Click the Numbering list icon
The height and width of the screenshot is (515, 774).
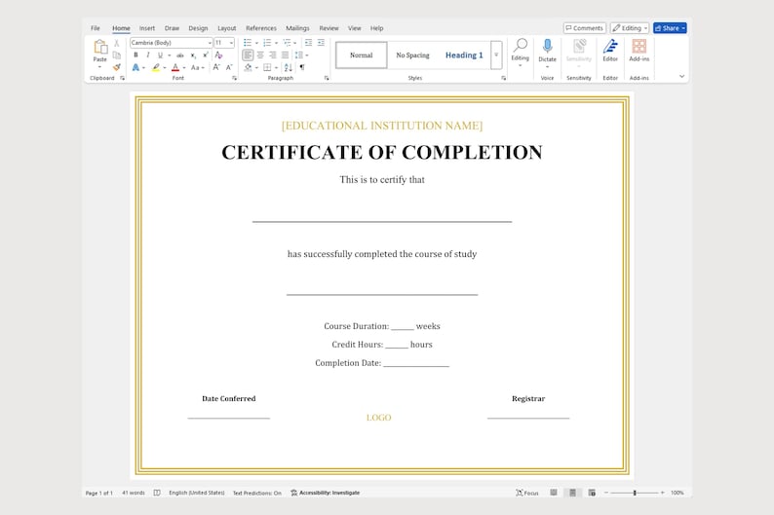pos(267,43)
